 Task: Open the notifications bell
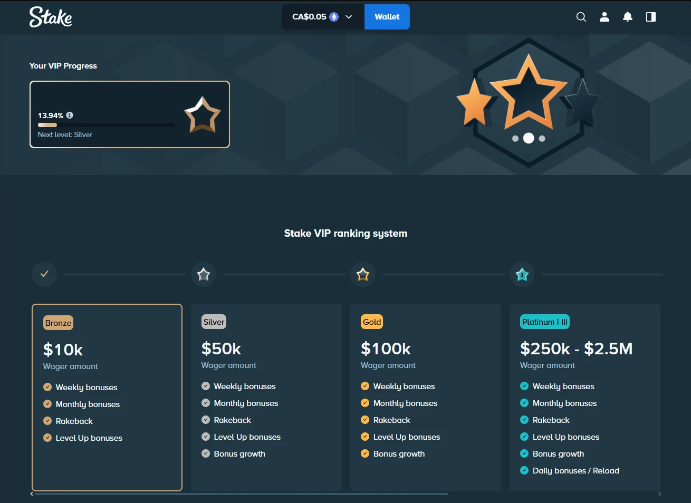pos(628,17)
